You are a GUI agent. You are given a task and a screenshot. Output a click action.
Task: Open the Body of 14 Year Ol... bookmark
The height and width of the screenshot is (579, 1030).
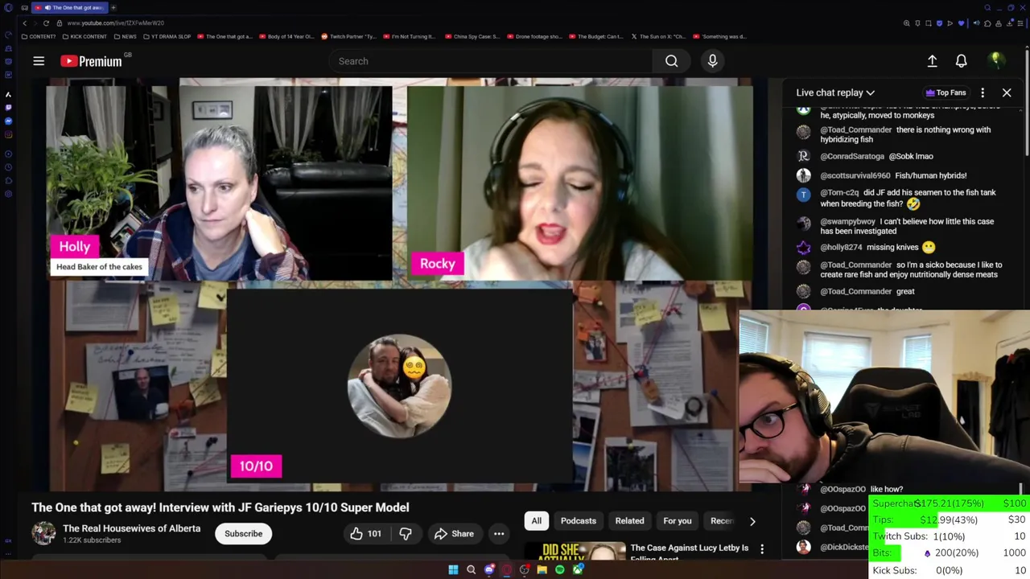click(x=286, y=36)
